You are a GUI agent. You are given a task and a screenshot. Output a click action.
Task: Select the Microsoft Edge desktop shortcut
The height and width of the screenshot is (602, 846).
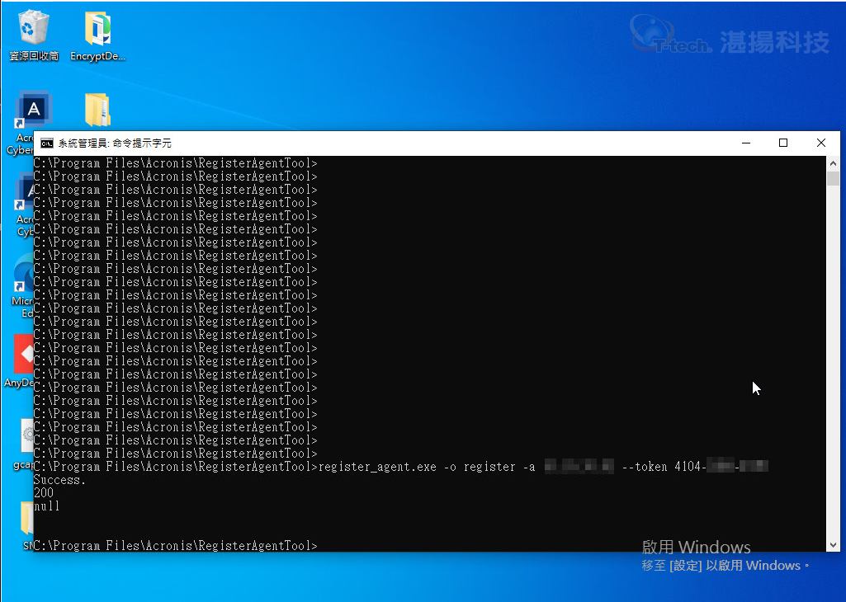coord(23,285)
